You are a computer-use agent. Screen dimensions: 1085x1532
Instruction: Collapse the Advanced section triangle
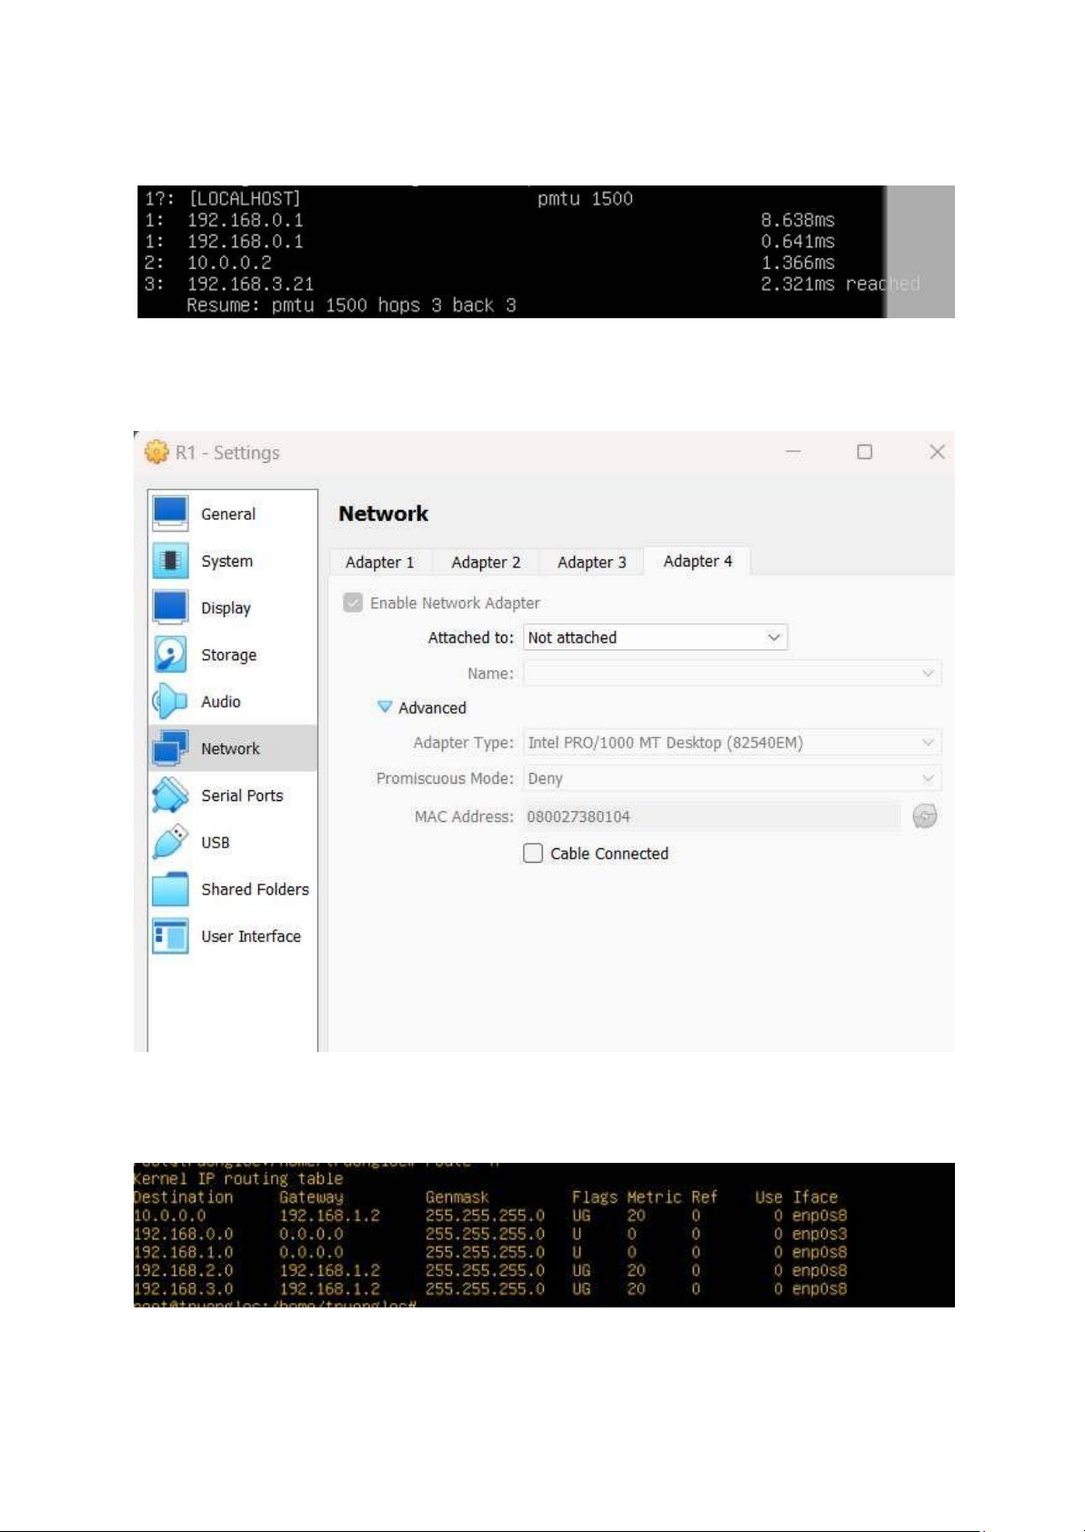tap(385, 707)
